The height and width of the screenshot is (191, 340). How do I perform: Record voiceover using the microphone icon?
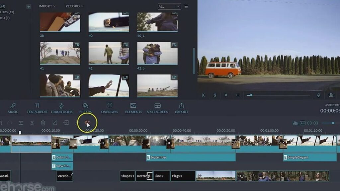pos(318,95)
